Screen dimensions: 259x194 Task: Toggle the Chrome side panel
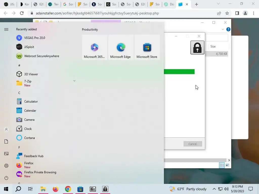(237, 13)
